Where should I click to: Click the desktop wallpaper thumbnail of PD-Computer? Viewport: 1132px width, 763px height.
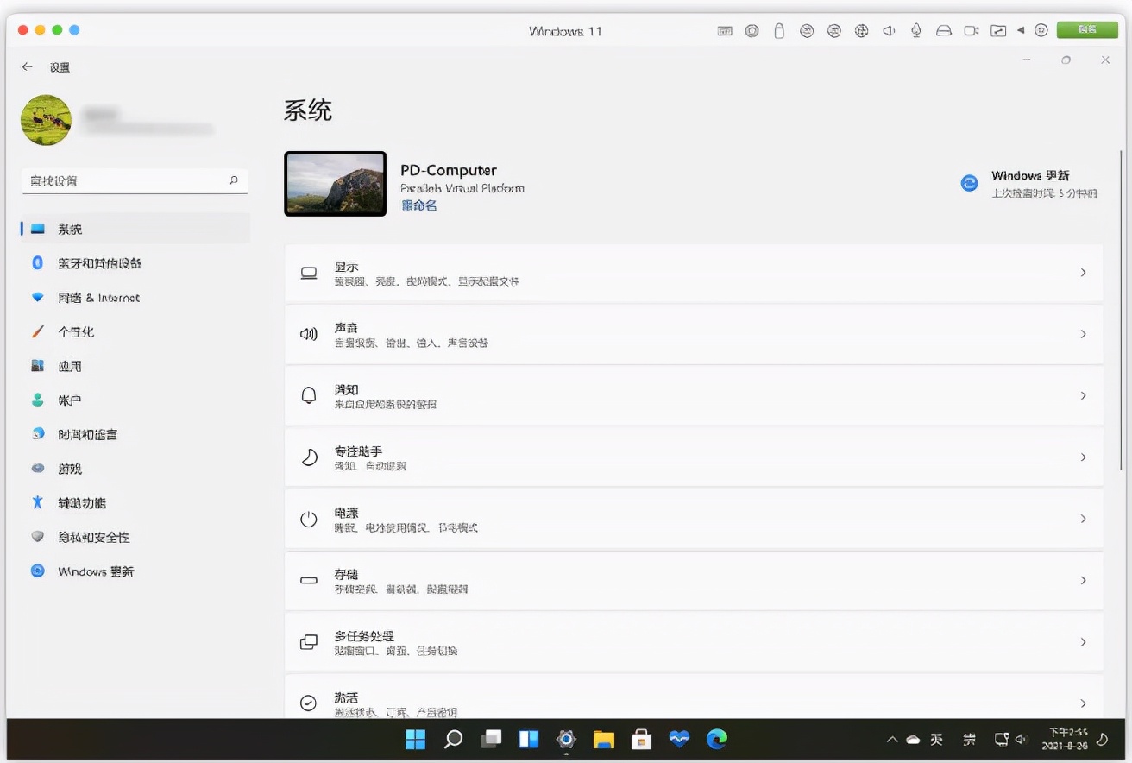(336, 184)
